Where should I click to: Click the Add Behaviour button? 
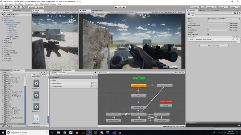214,46
